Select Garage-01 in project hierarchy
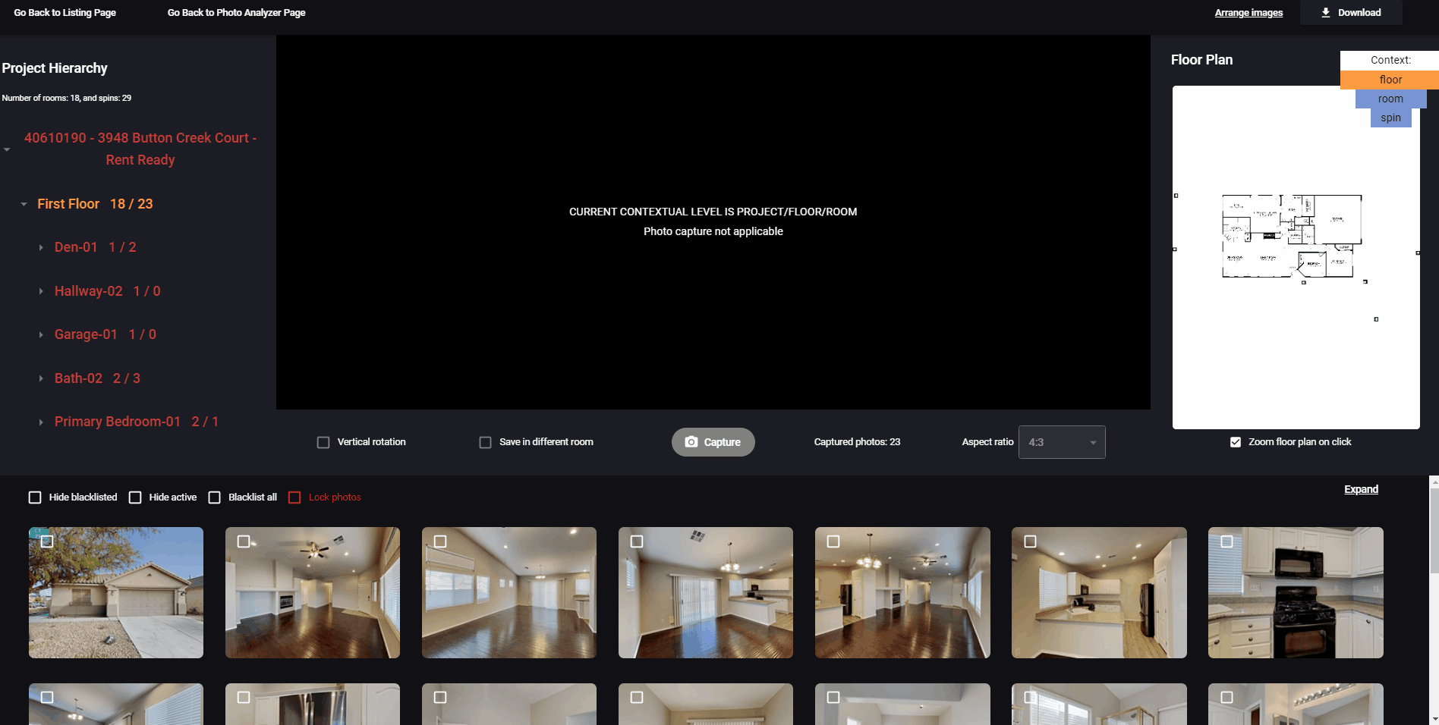1439x725 pixels. tap(105, 334)
